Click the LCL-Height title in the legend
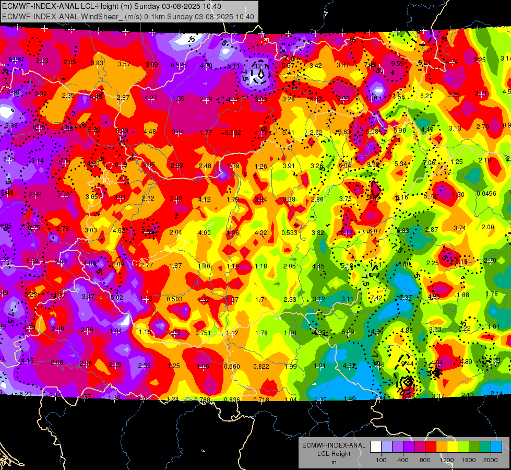The width and height of the screenshot is (511, 470). coord(334,454)
